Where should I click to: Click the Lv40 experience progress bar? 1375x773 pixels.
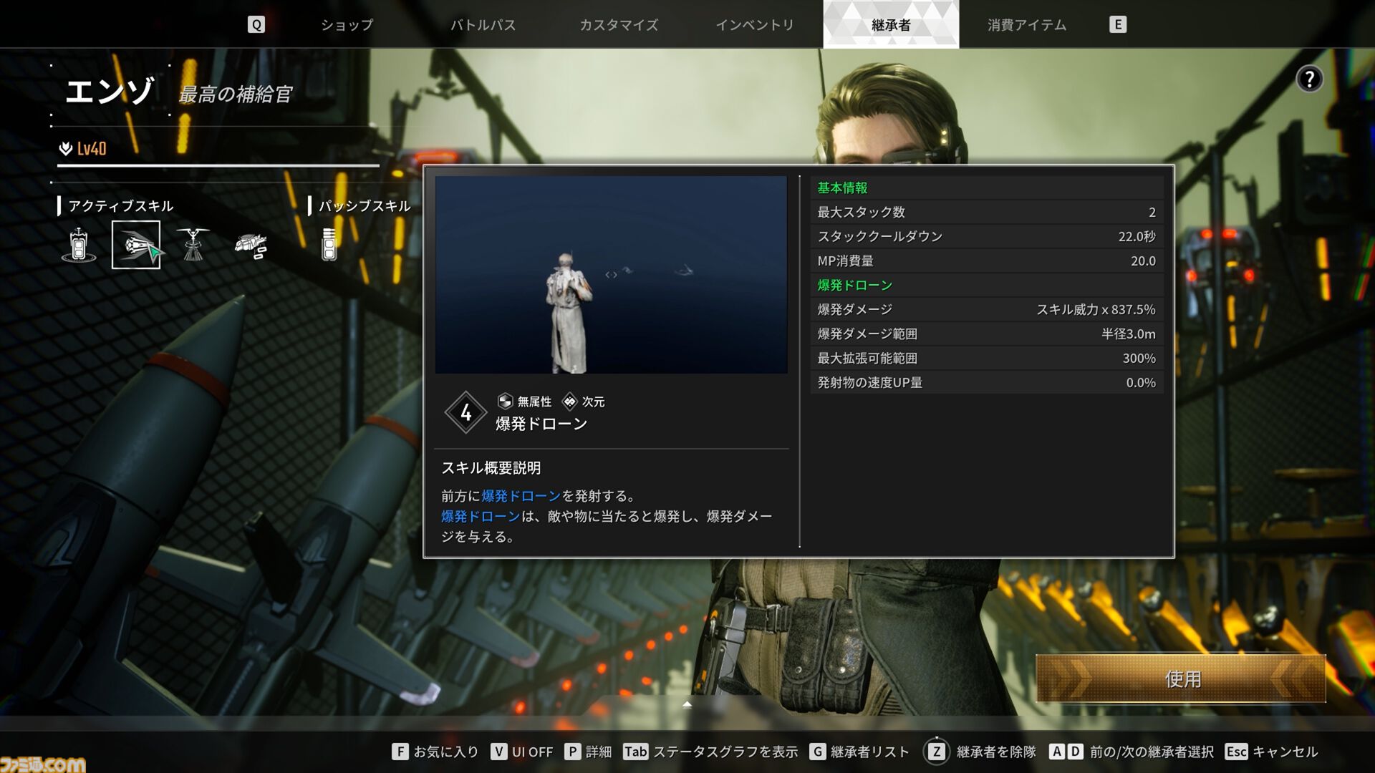(x=218, y=165)
